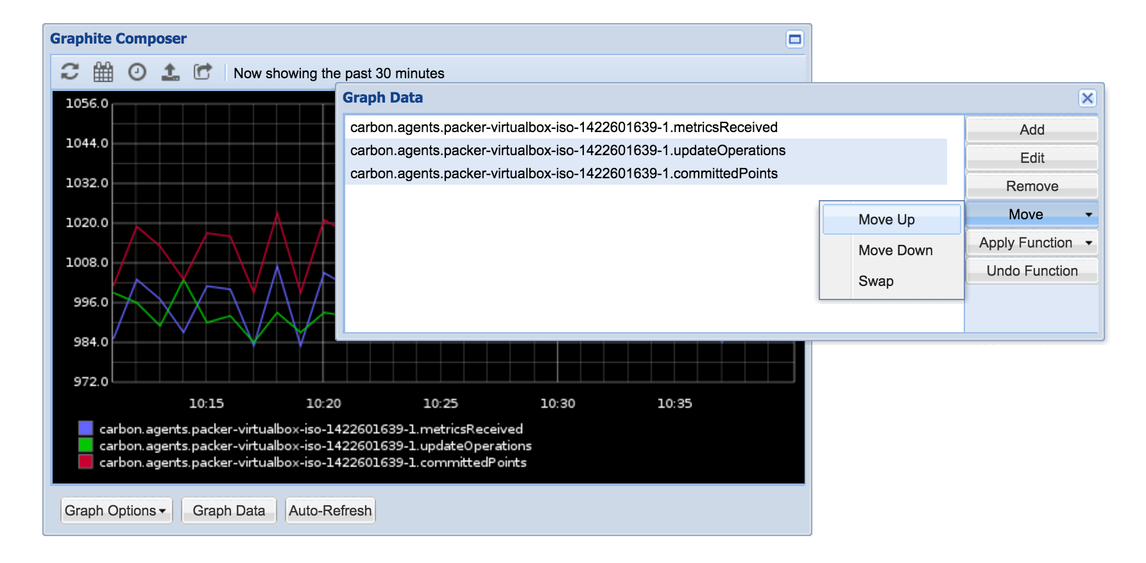Click the updateOperations legend label
The height and width of the screenshot is (563, 1146).
[316, 446]
